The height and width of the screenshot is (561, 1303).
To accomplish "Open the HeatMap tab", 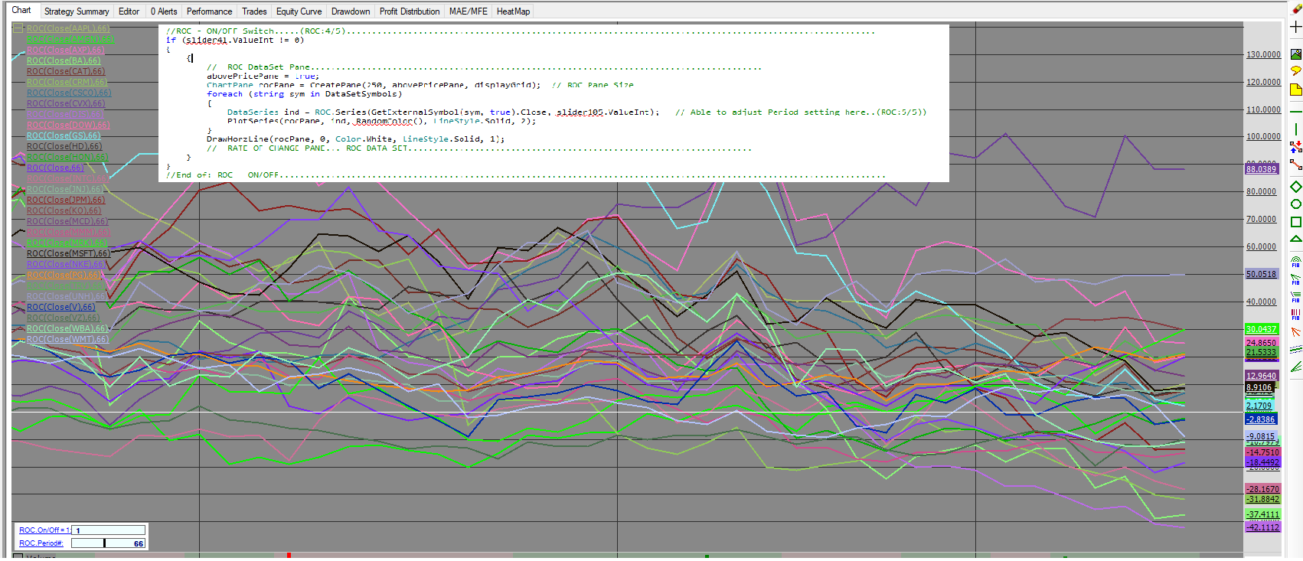I will point(513,11).
